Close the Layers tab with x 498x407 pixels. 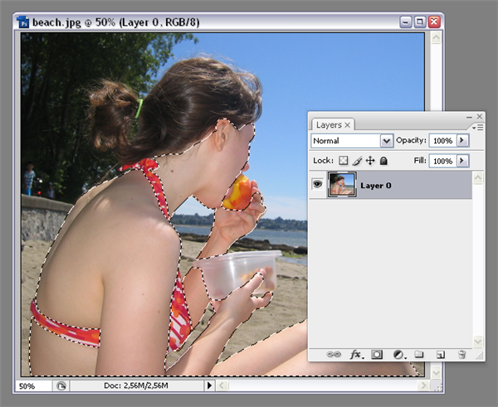coord(348,125)
